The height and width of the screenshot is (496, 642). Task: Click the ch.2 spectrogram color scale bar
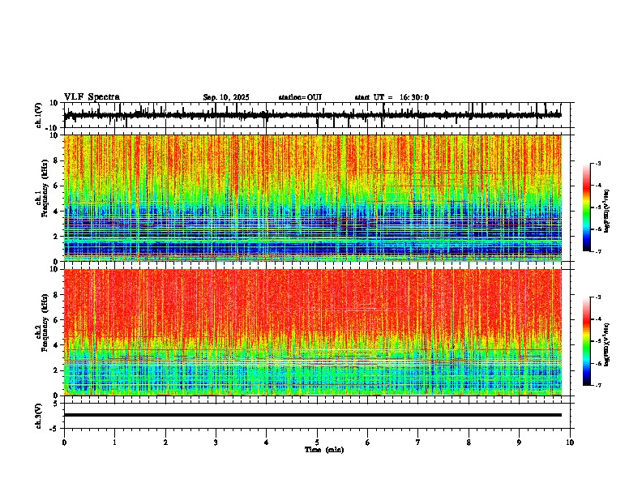[x=586, y=341]
